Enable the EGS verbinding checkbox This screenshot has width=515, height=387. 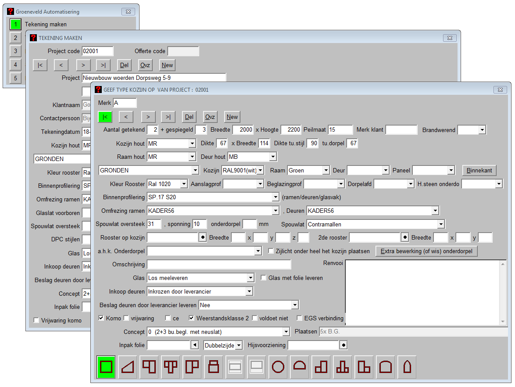pos(300,318)
